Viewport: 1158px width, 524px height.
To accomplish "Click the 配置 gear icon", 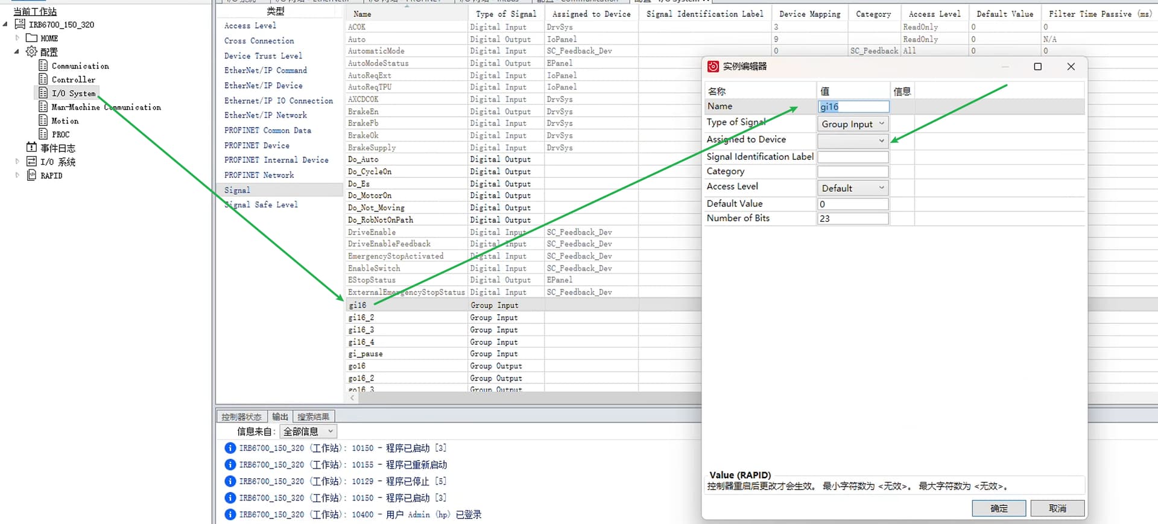I will point(31,52).
